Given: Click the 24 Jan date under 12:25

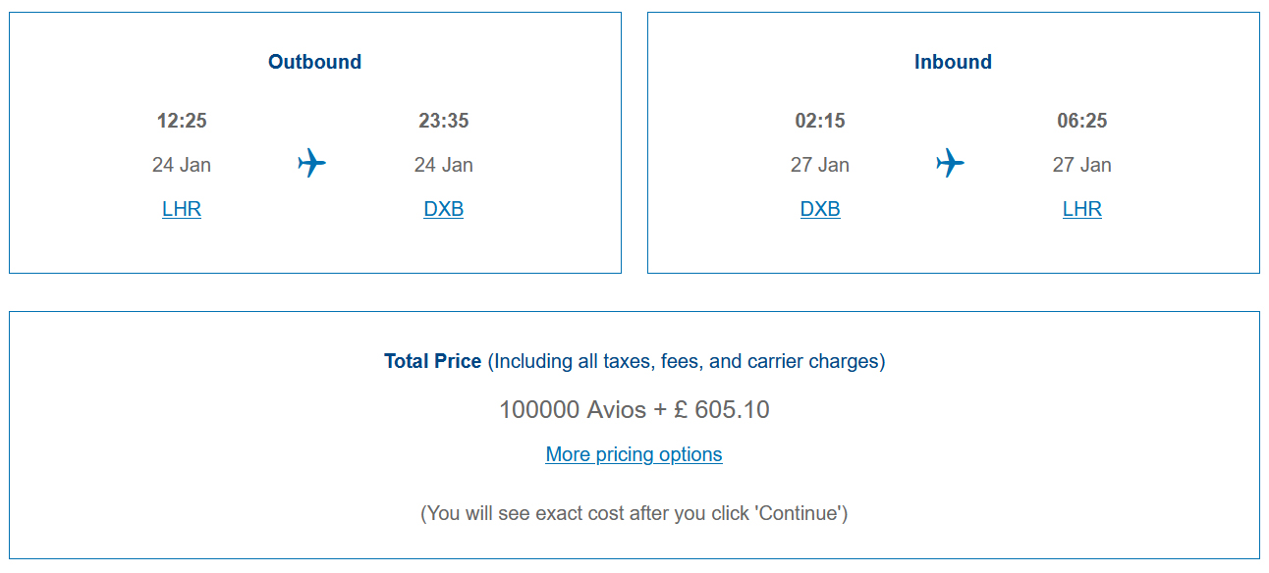Looking at the screenshot, I should click(182, 165).
